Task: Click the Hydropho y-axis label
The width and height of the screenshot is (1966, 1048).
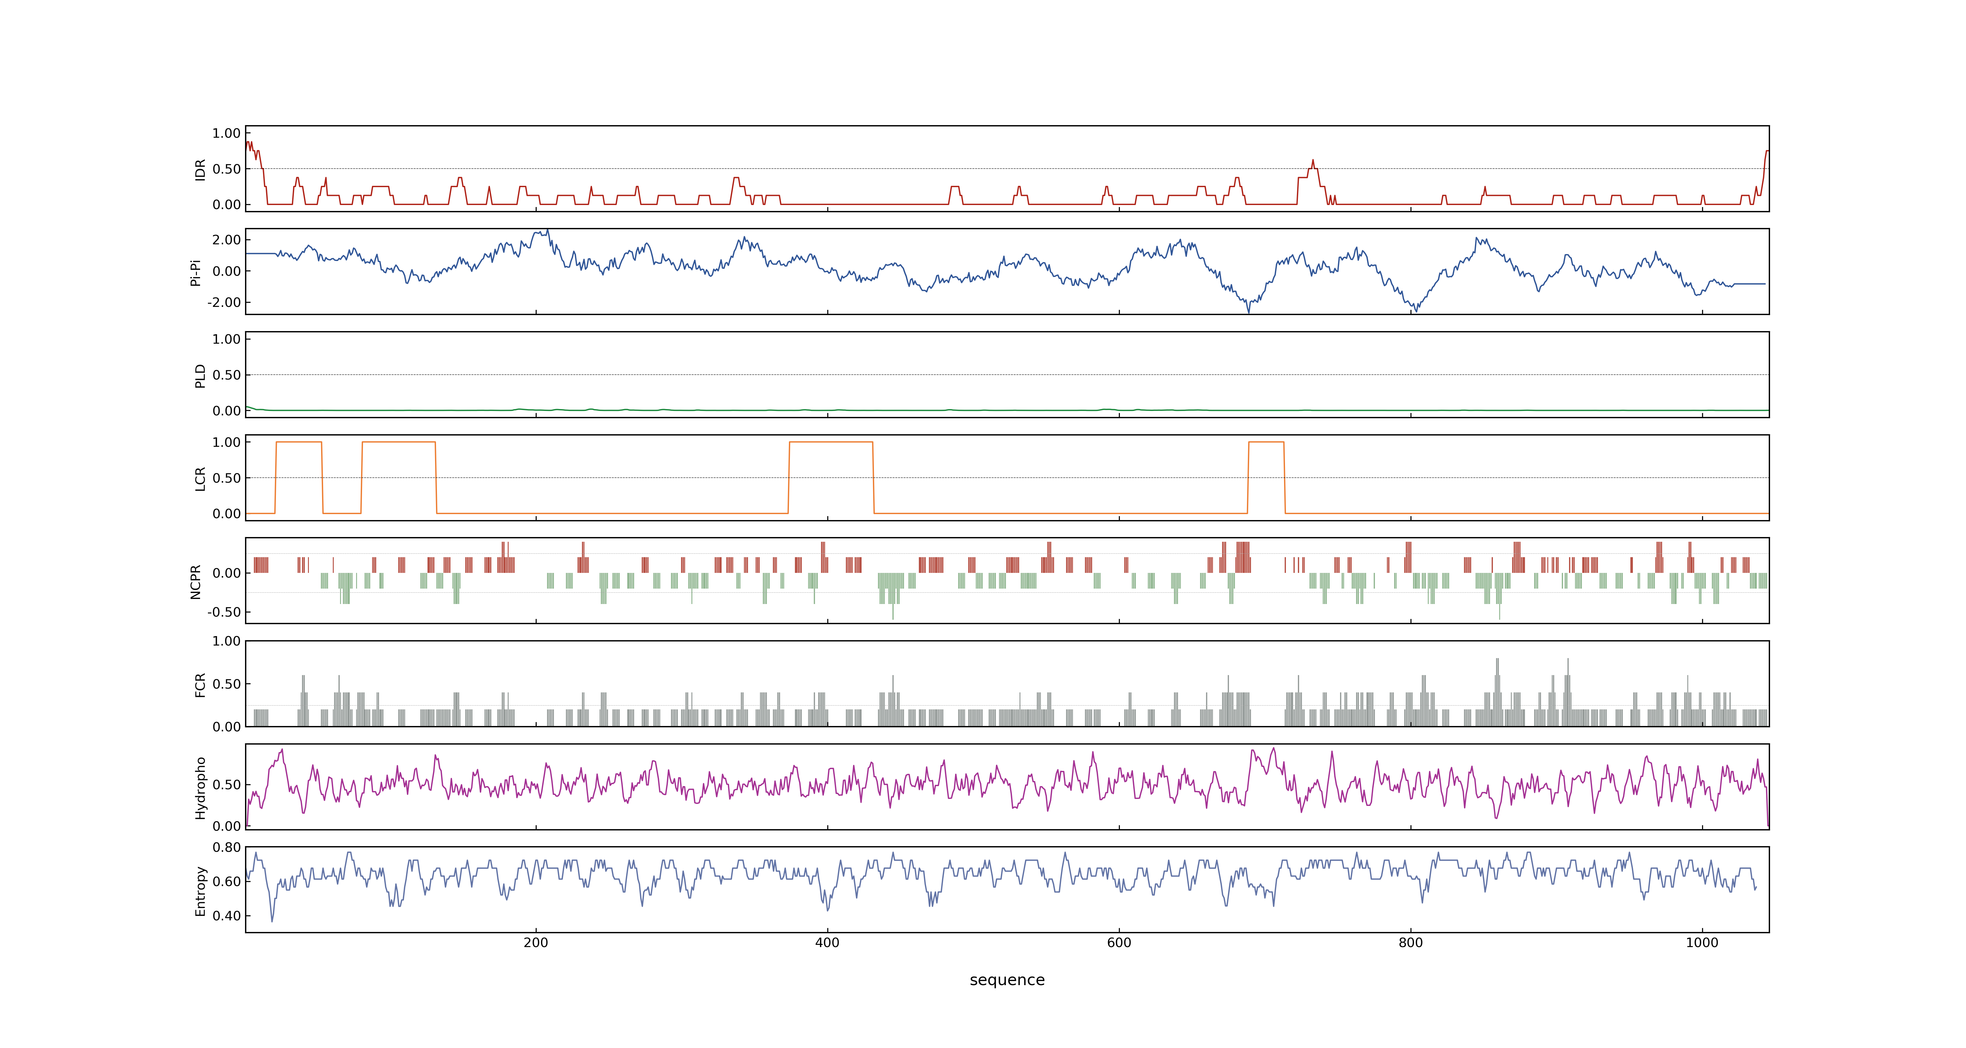Action: pyautogui.click(x=200, y=788)
